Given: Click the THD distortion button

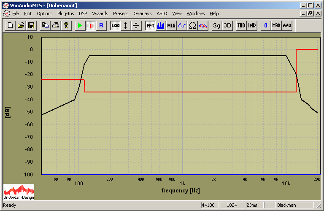Looking at the screenshot, I should [x=241, y=25].
